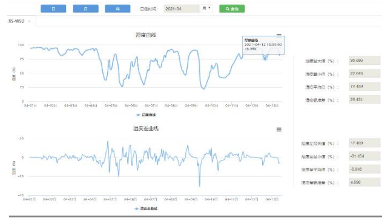Select the month (月) view button
Image resolution: width=382 pixels, height=218 pixels.
pos(86,8)
